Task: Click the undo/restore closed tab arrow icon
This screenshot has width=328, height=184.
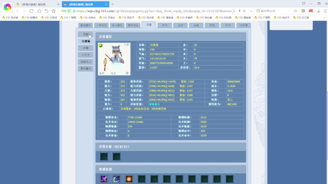Action: pos(46,11)
